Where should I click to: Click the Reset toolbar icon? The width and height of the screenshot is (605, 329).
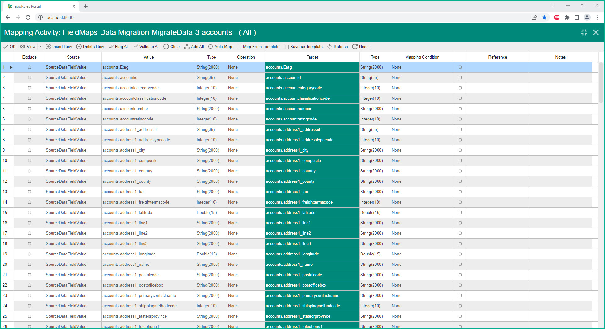point(355,47)
